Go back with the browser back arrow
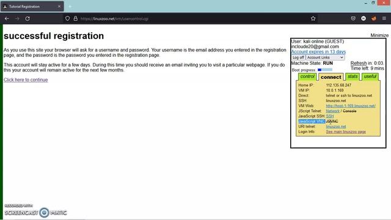Screen dimensions: 391x220 tap(7, 18)
